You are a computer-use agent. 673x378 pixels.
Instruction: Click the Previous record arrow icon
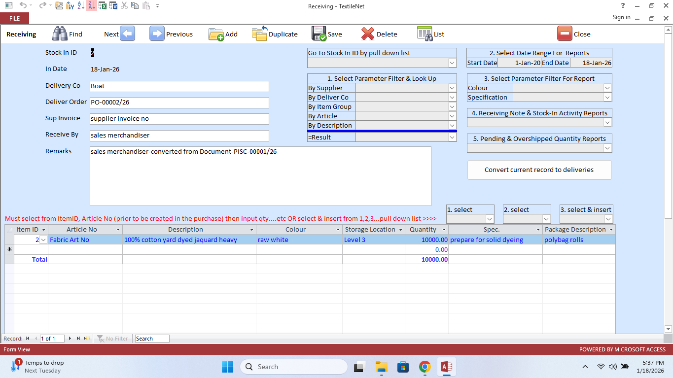point(157,34)
